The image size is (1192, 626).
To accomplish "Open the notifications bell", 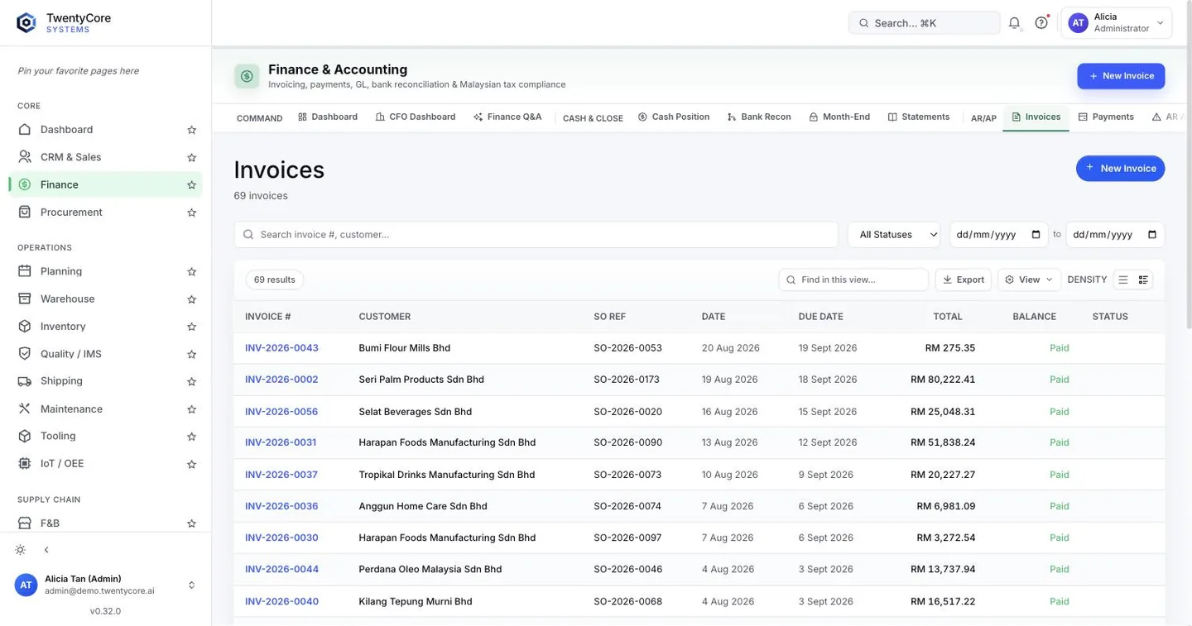I will [x=1014, y=23].
